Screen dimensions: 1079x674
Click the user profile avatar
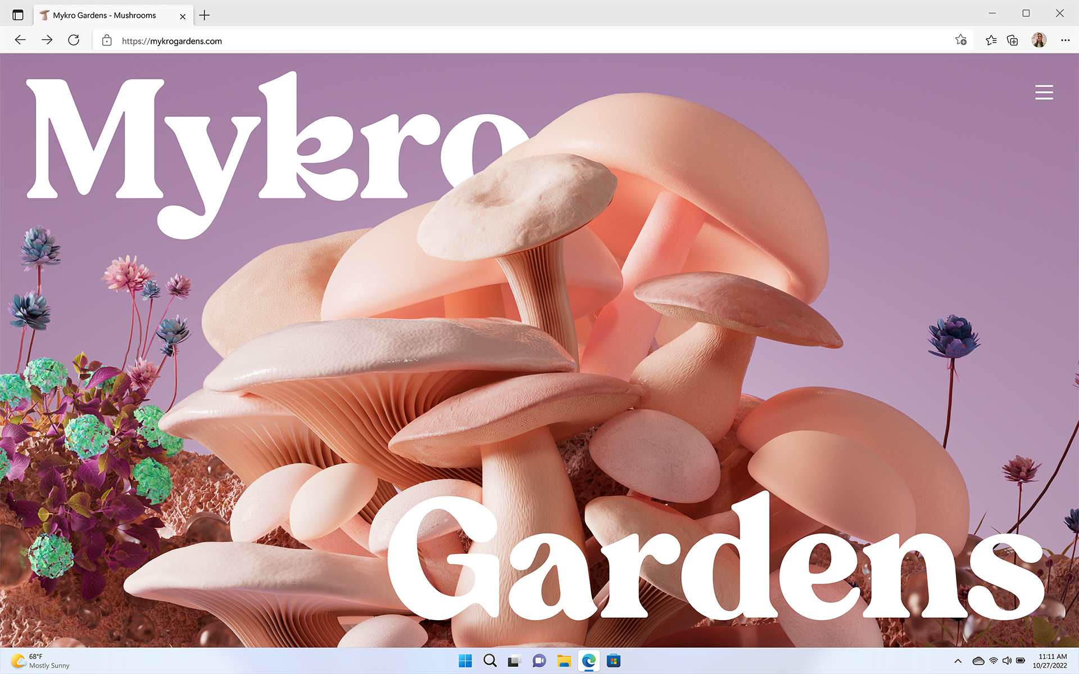point(1039,40)
